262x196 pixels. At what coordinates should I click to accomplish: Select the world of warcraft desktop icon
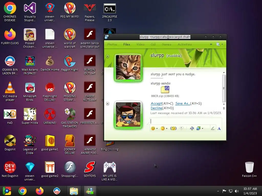click(70, 39)
